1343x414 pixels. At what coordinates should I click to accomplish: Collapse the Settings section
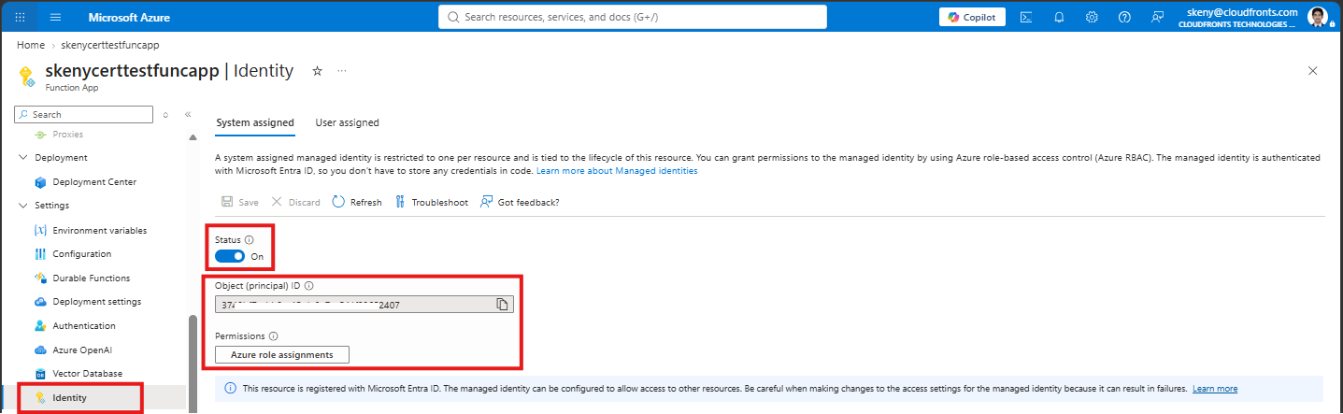pos(24,206)
